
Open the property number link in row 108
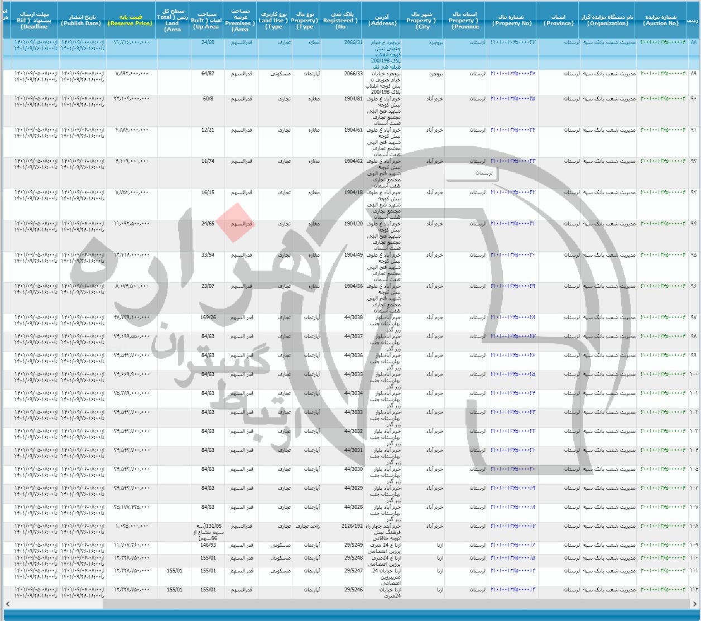[513, 526]
